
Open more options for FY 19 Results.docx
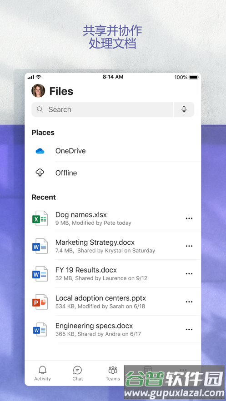[189, 274]
